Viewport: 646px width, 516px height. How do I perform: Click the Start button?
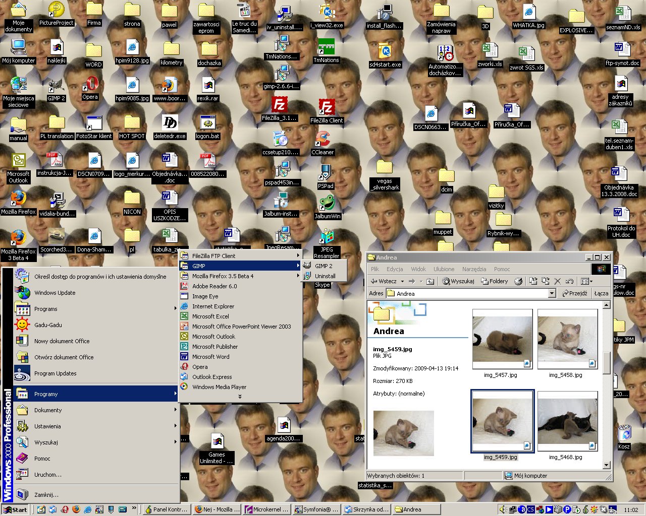coord(15,509)
